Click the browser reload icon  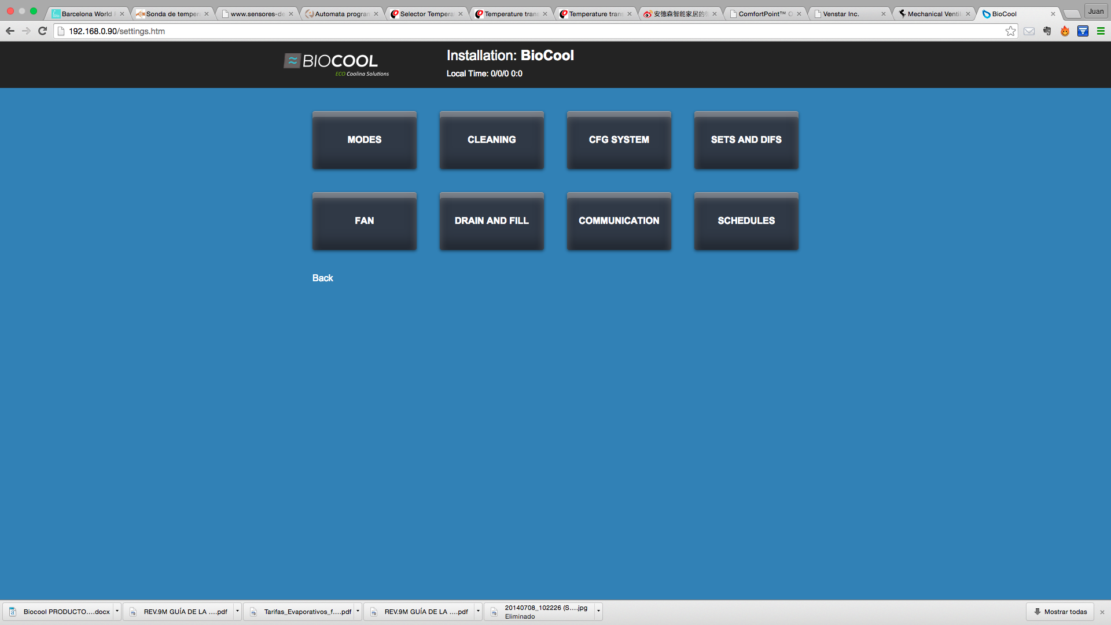42,31
